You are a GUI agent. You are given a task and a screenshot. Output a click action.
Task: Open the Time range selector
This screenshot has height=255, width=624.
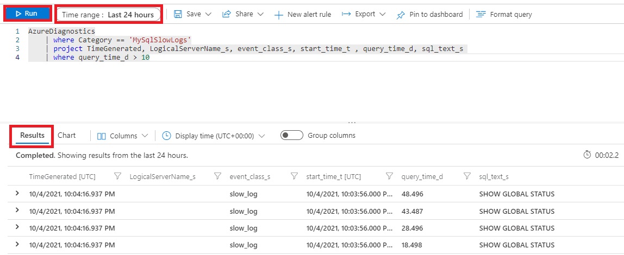(108, 15)
